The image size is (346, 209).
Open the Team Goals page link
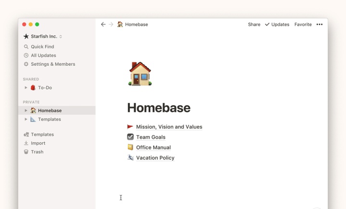[x=150, y=137]
